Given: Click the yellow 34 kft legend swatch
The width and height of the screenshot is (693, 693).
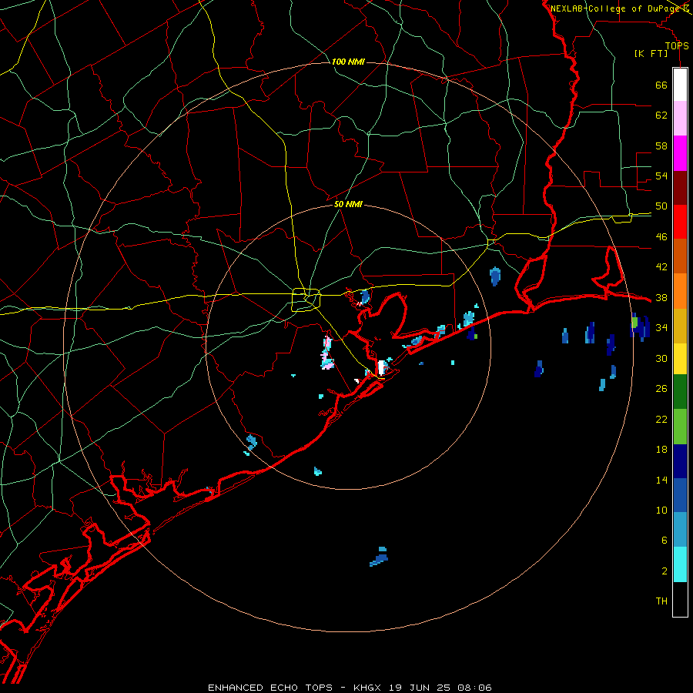Looking at the screenshot, I should pos(680,358).
